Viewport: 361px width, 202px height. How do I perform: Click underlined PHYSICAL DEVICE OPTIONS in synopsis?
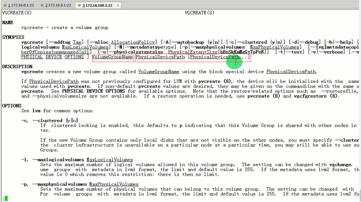(x=52, y=57)
